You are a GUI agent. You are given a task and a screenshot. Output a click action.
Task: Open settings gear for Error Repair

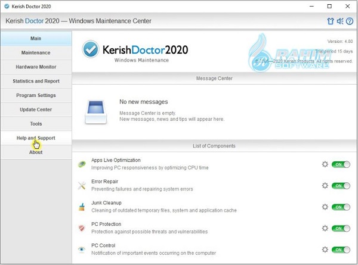coord(325,185)
